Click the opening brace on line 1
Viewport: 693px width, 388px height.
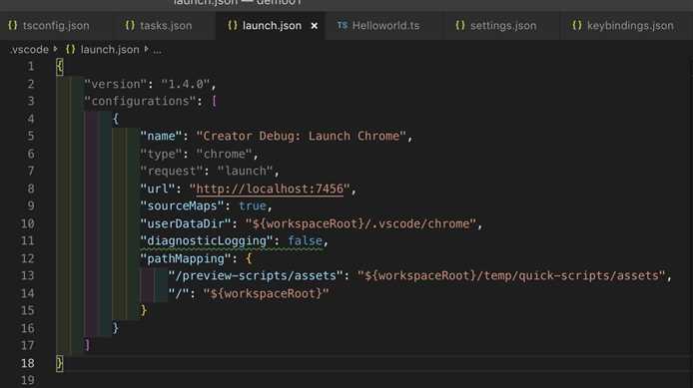(60, 67)
